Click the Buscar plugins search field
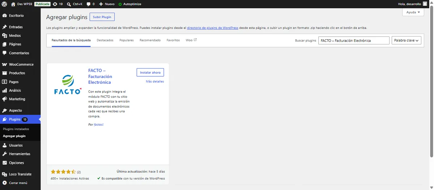 coord(354,40)
